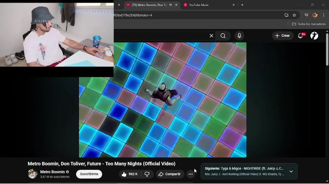Expand the Siguiente playlist panel chevron
329x184 pixels.
(x=291, y=171)
